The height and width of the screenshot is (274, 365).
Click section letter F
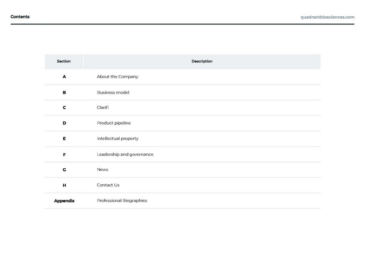pos(64,155)
